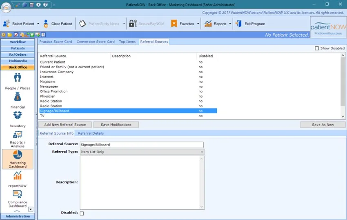347x220 pixels.
Task: Open the PatientNOW cloud application button
Action: (6, 7)
